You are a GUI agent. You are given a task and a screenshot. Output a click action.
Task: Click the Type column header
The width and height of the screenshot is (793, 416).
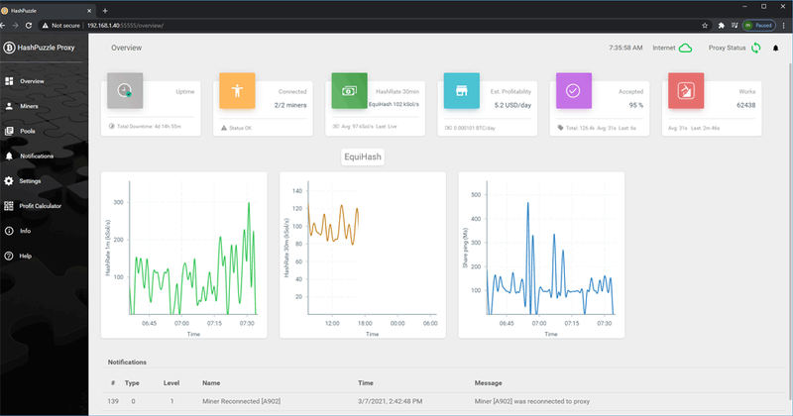point(132,383)
